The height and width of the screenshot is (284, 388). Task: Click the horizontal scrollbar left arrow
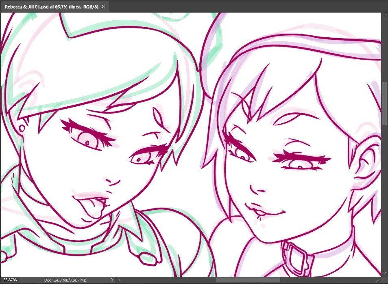click(120, 280)
